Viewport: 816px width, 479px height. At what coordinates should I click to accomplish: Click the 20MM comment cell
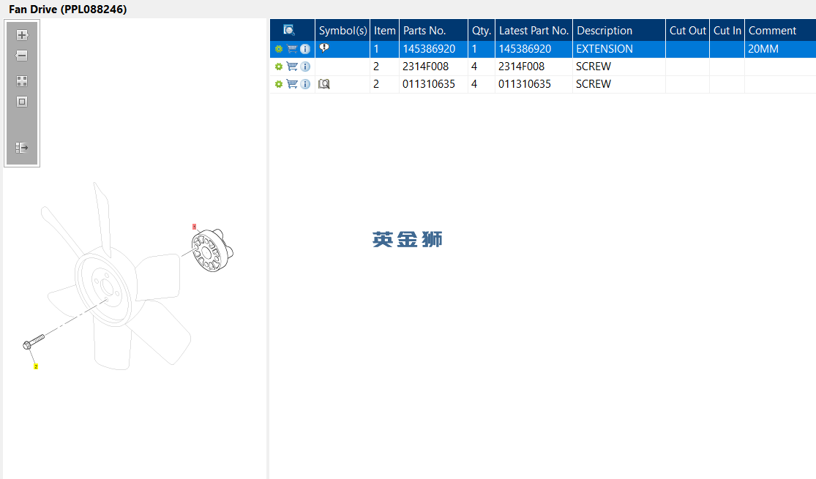[780, 49]
